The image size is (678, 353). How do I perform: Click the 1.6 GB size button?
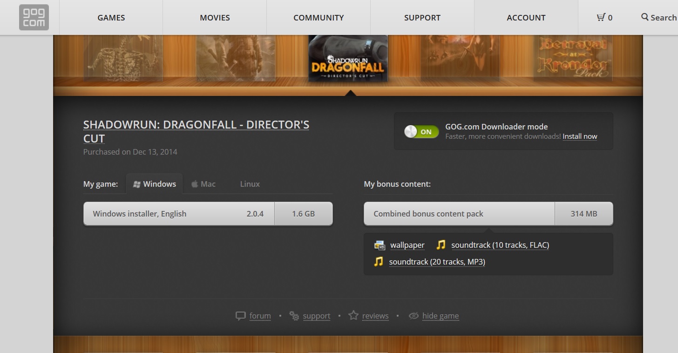[304, 214]
